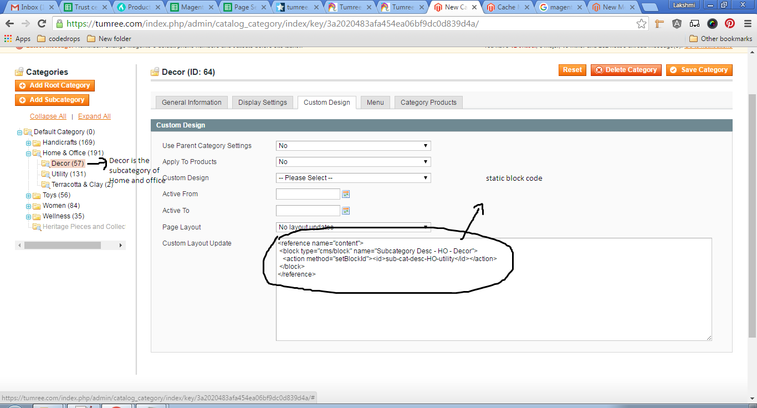Open the Active From calendar date picker
This screenshot has height=408, width=757.
pos(346,194)
